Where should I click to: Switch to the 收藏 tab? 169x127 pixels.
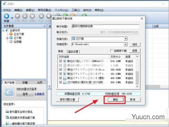coord(25,83)
